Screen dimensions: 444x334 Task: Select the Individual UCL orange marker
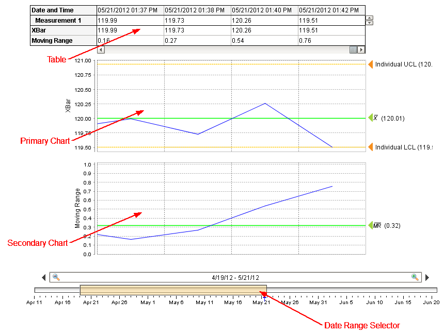coord(370,64)
